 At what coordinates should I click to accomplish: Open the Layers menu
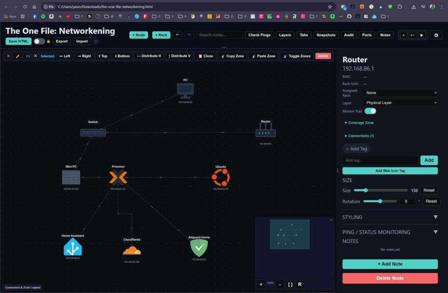click(285, 35)
